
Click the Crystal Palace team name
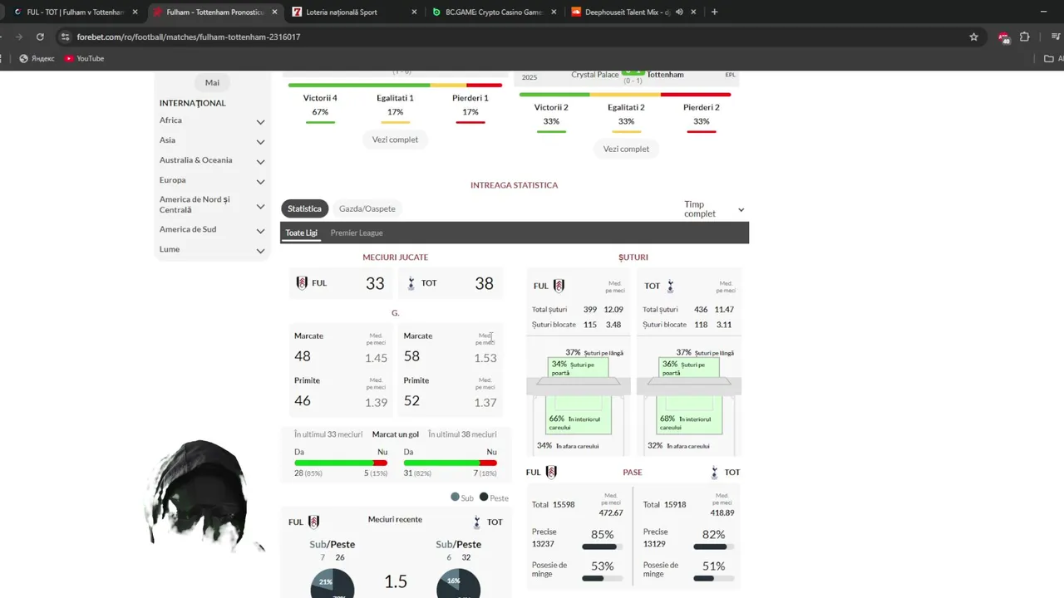click(x=595, y=75)
